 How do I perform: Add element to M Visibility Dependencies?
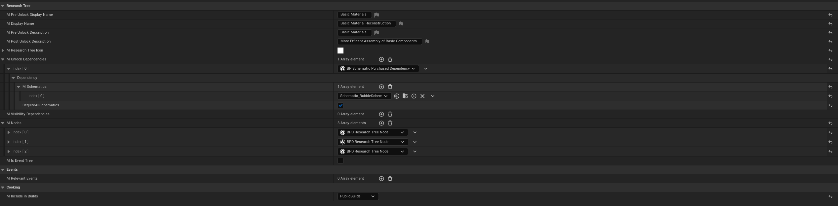pos(381,114)
